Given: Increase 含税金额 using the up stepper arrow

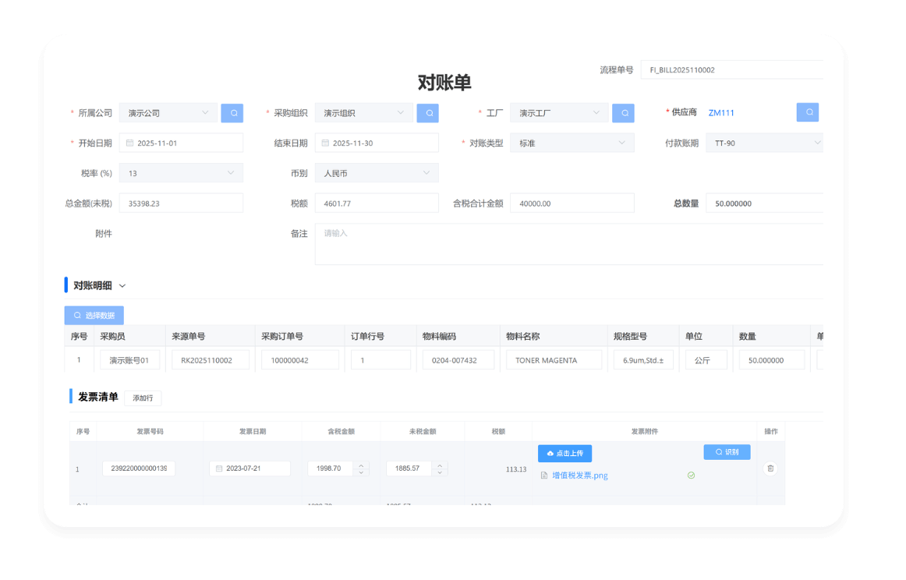Looking at the screenshot, I should tap(360, 465).
